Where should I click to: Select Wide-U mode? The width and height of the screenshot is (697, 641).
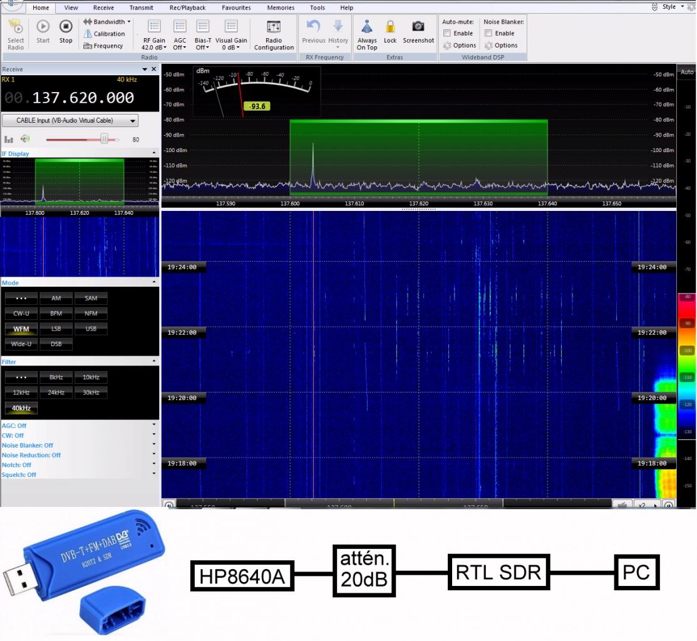(21, 344)
